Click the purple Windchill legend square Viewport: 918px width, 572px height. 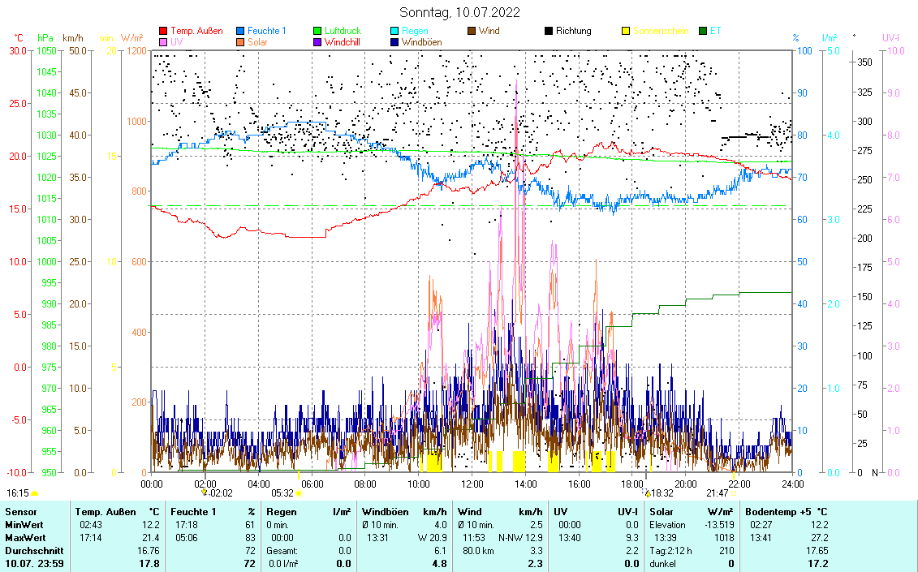[x=317, y=42]
